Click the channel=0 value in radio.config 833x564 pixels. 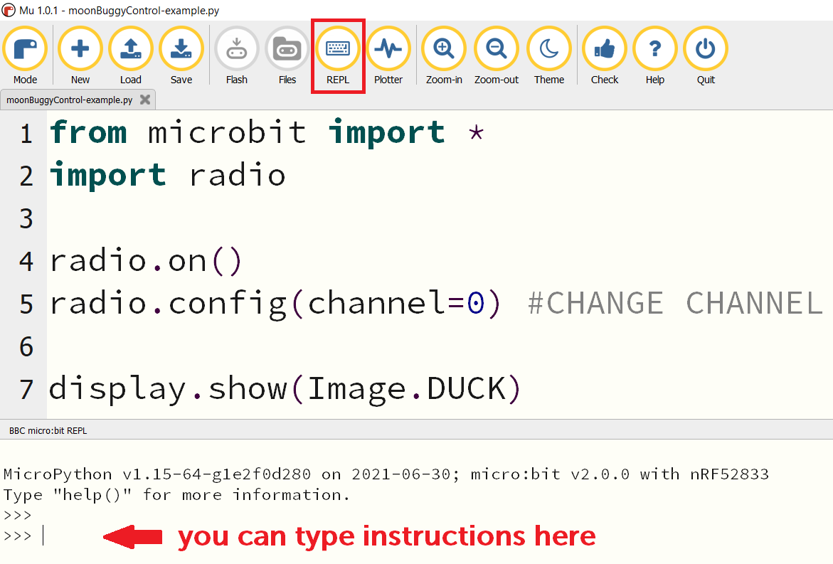475,303
